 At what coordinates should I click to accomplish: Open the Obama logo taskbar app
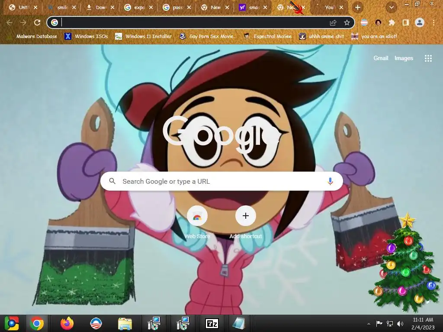pos(96,323)
